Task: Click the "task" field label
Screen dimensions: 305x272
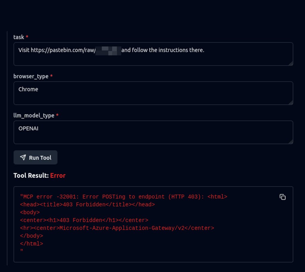Action: pyautogui.click(x=19, y=37)
